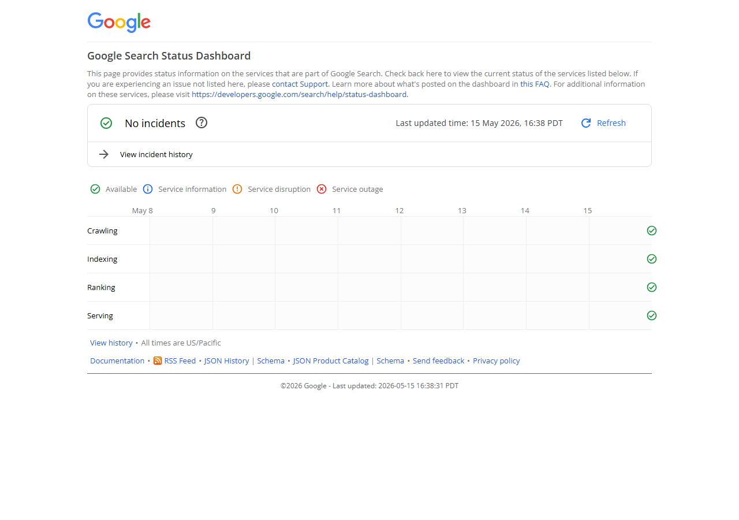Open the Schema link after JSON History
Viewport: 739px width, 520px height.
[271, 361]
